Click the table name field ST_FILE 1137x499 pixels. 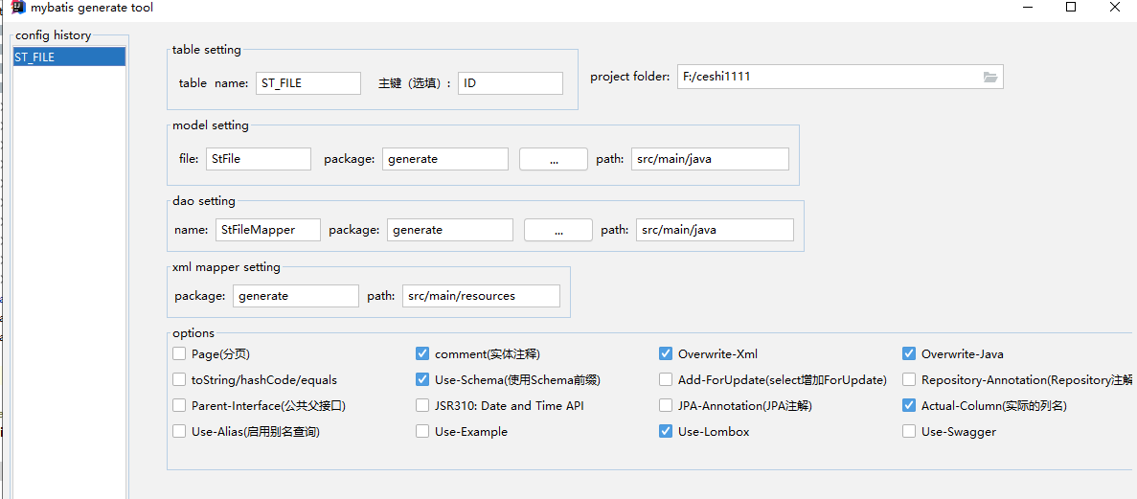click(x=307, y=83)
